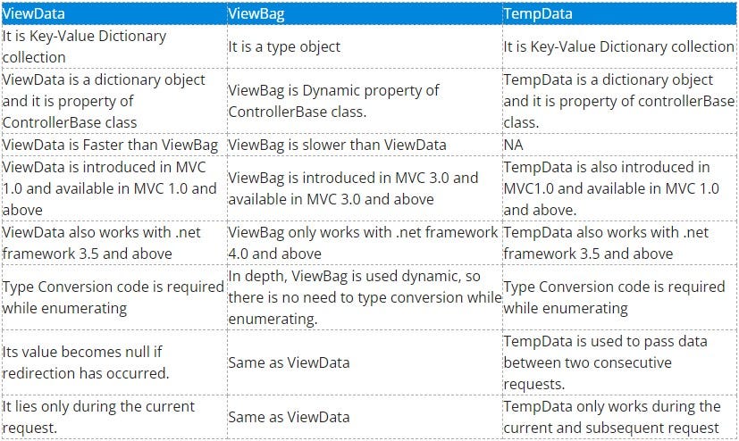Screen dimensions: 739x441
Task: Click 'ViewBag is Dynamic property' cell
Action: coord(365,101)
